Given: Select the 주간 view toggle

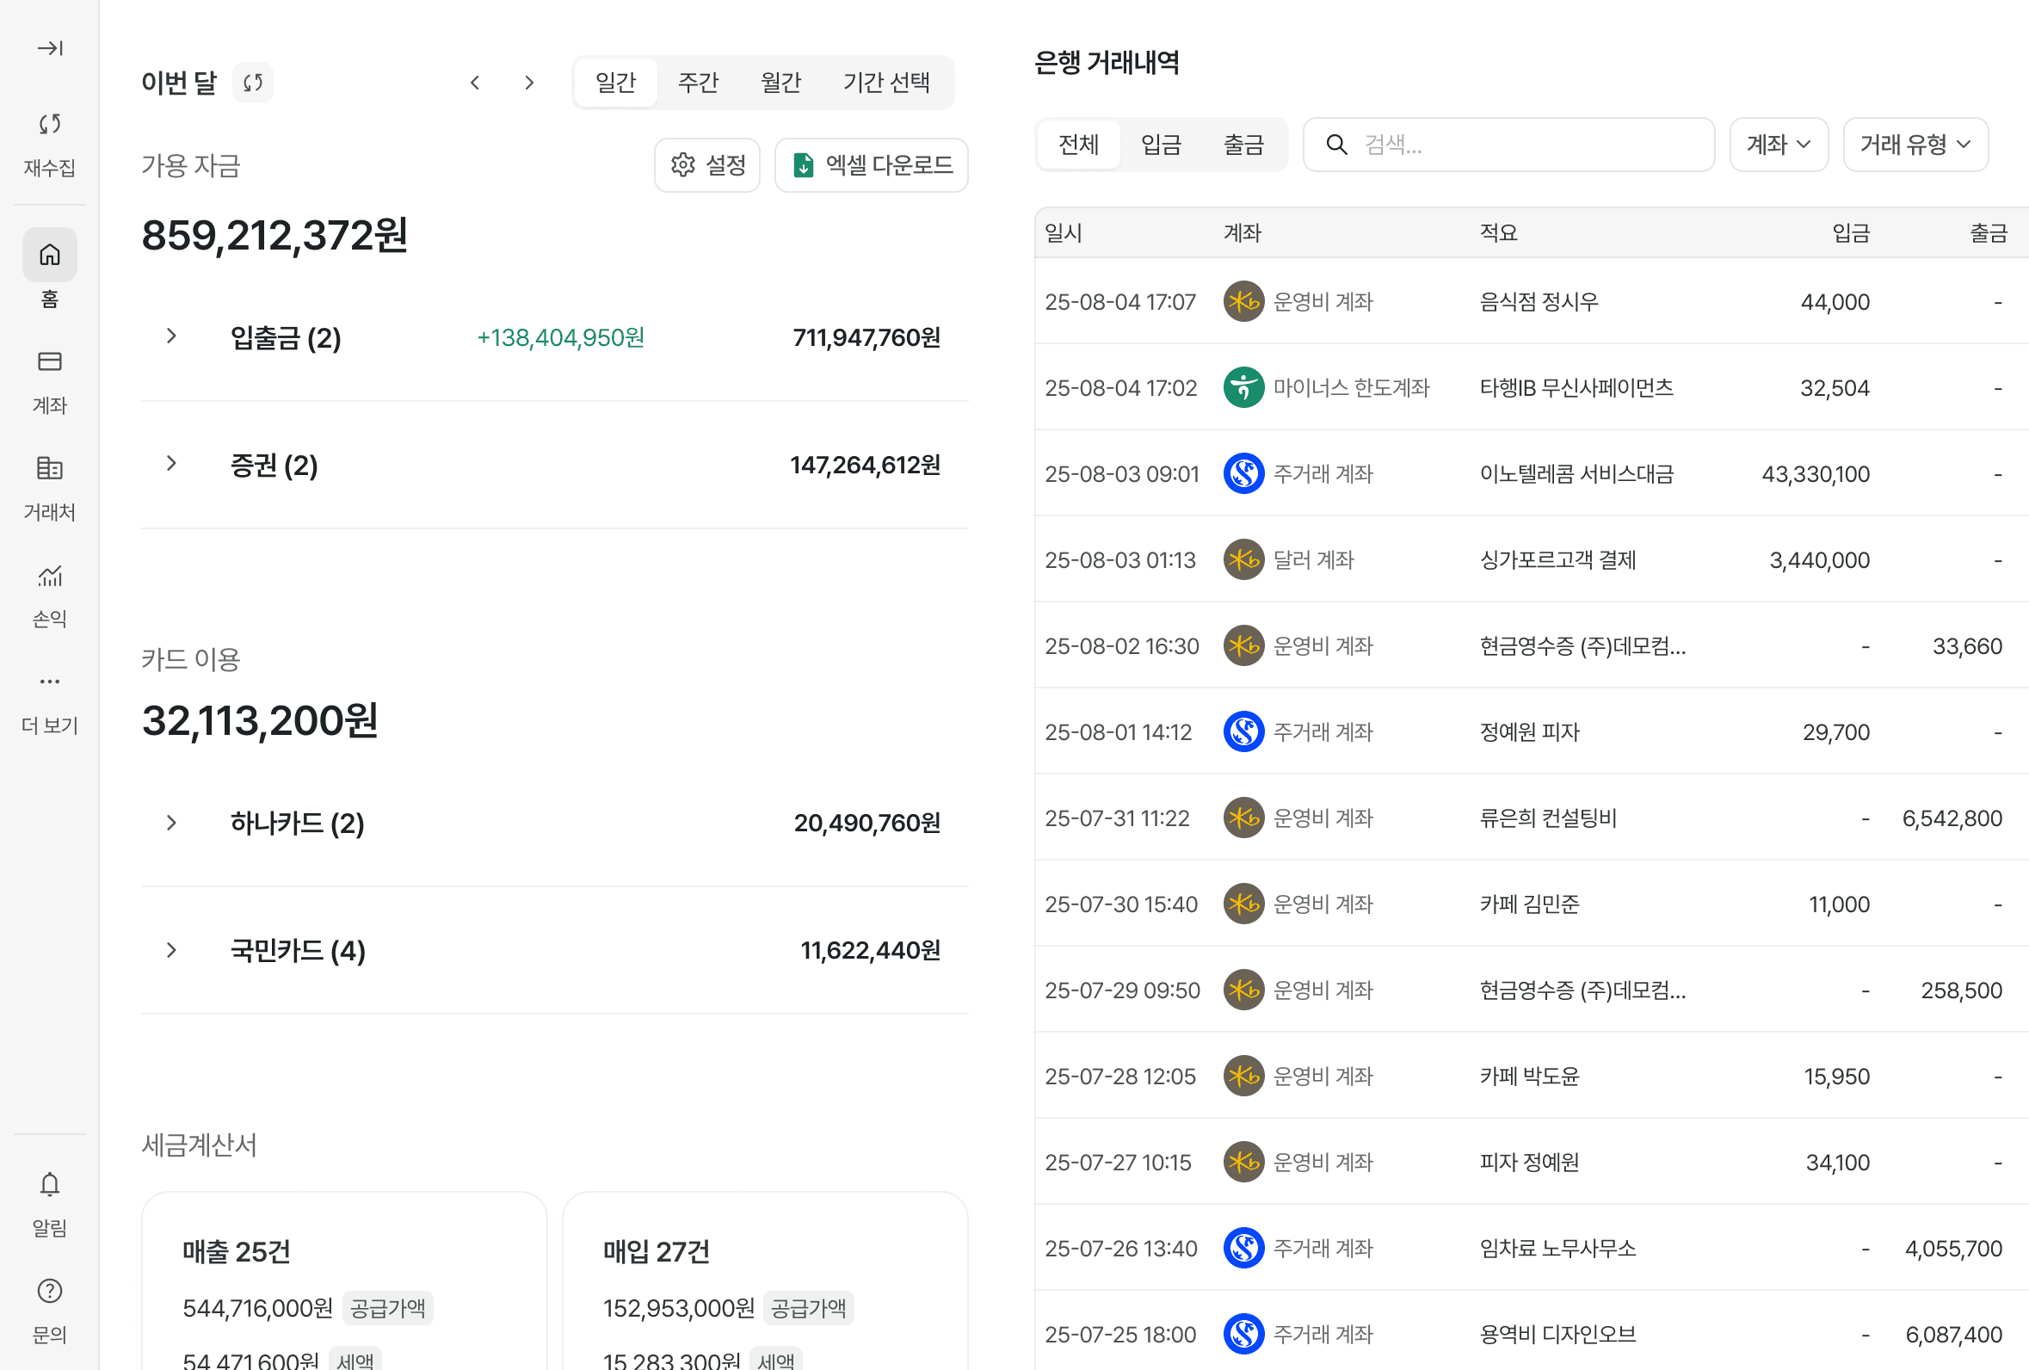Looking at the screenshot, I should pos(698,83).
